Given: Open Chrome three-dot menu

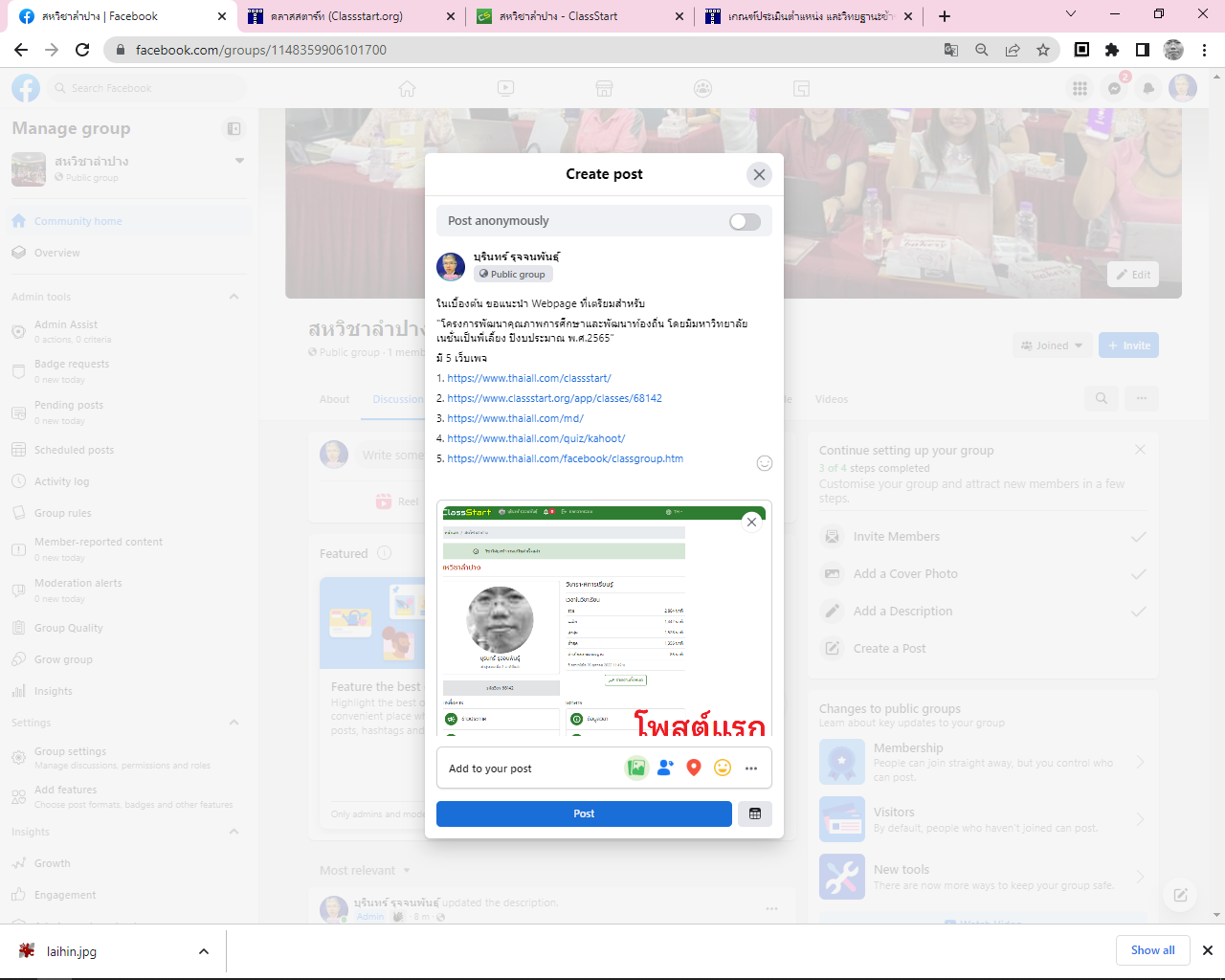Looking at the screenshot, I should (x=1204, y=50).
